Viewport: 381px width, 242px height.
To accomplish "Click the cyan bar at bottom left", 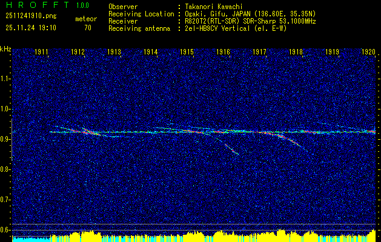I will pyautogui.click(x=30, y=239).
